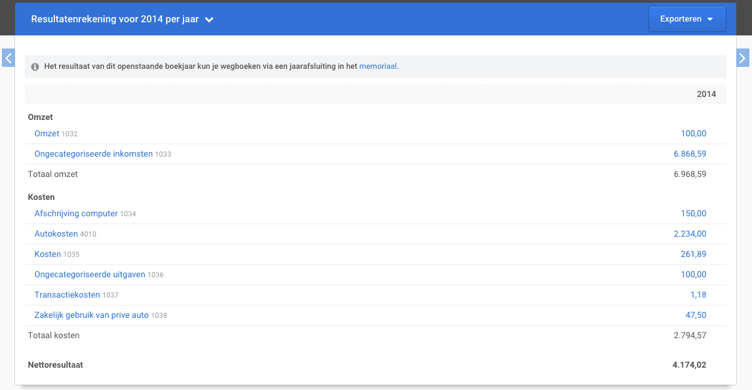This screenshot has height=390, width=752.
Task: Click the previous period arrow on left edge
Action: (x=9, y=58)
